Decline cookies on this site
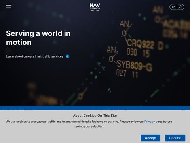Screen dimensions: 190x143 click(x=175, y=138)
